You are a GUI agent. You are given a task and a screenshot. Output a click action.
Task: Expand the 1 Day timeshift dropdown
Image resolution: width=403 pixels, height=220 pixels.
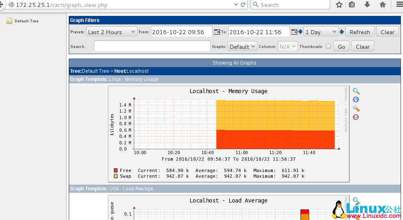(321, 32)
